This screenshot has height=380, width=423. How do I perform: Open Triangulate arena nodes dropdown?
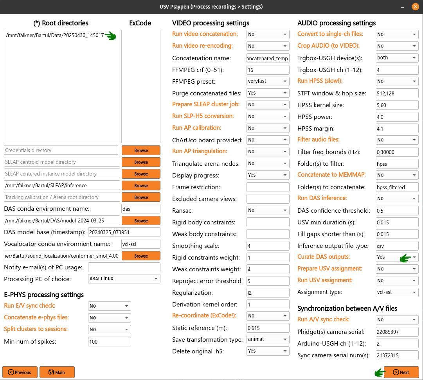pos(268,163)
